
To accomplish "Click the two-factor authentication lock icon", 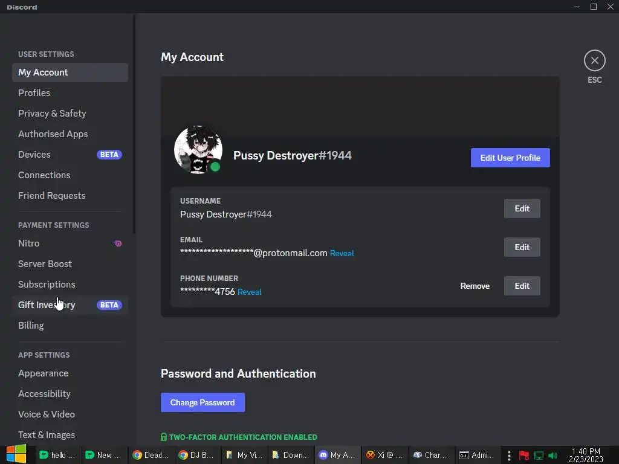I will 164,437.
